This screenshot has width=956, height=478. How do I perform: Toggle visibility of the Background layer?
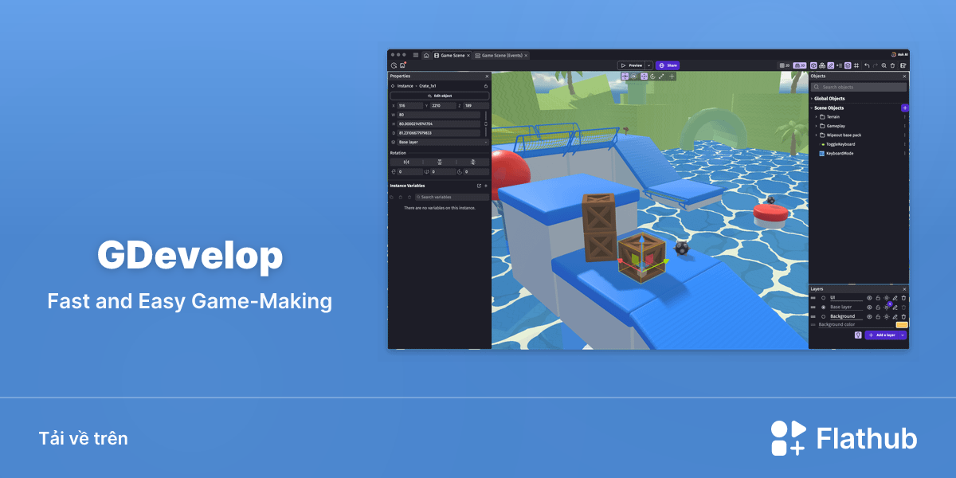coord(869,316)
